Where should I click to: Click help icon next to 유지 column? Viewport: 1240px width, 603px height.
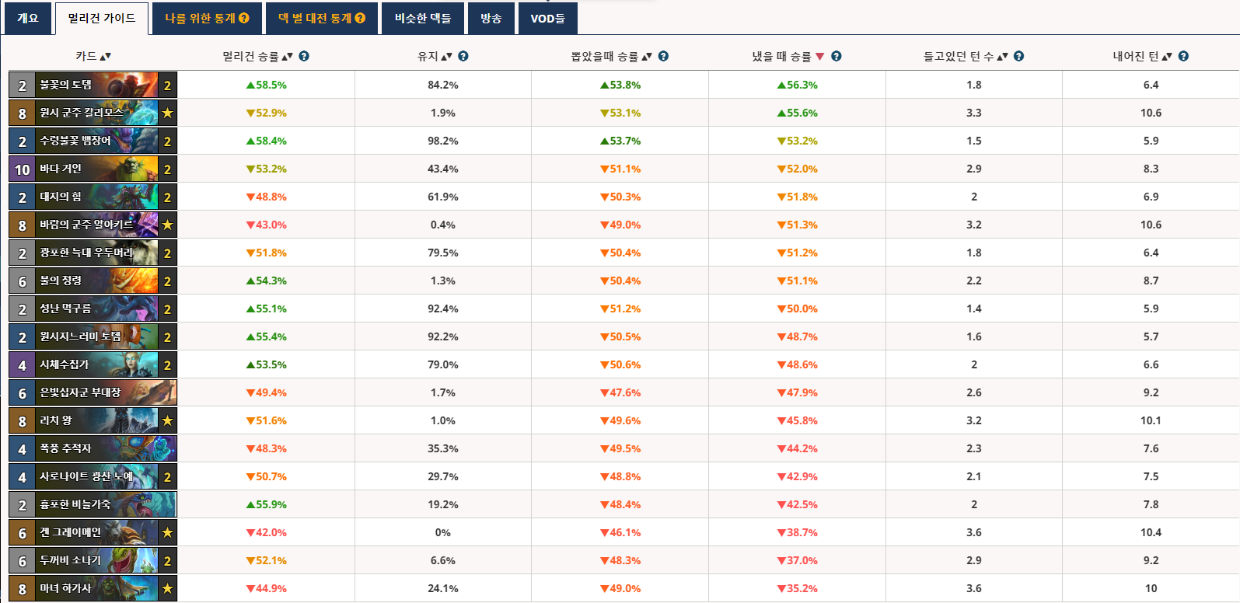[x=463, y=56]
